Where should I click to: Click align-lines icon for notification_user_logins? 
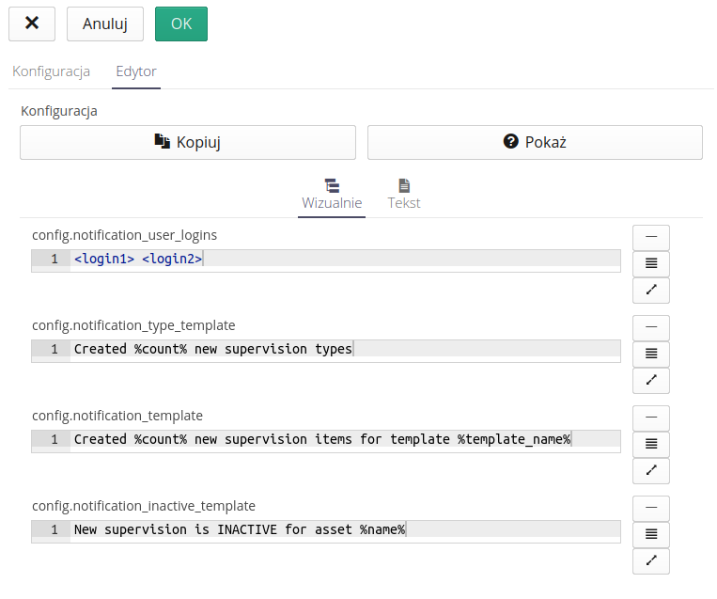651,264
